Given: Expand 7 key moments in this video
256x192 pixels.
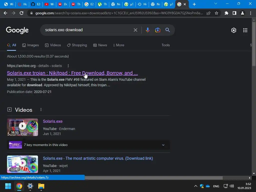Looking at the screenshot, I should pos(88,145).
